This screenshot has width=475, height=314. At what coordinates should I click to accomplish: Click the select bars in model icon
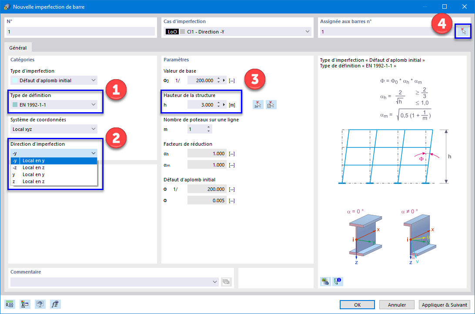point(463,31)
